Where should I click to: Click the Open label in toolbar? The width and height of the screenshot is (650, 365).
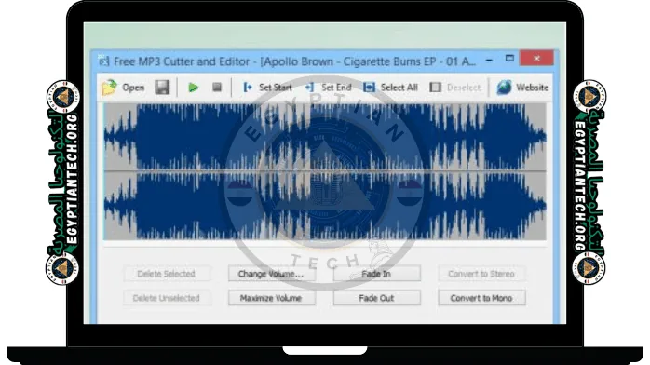click(133, 88)
